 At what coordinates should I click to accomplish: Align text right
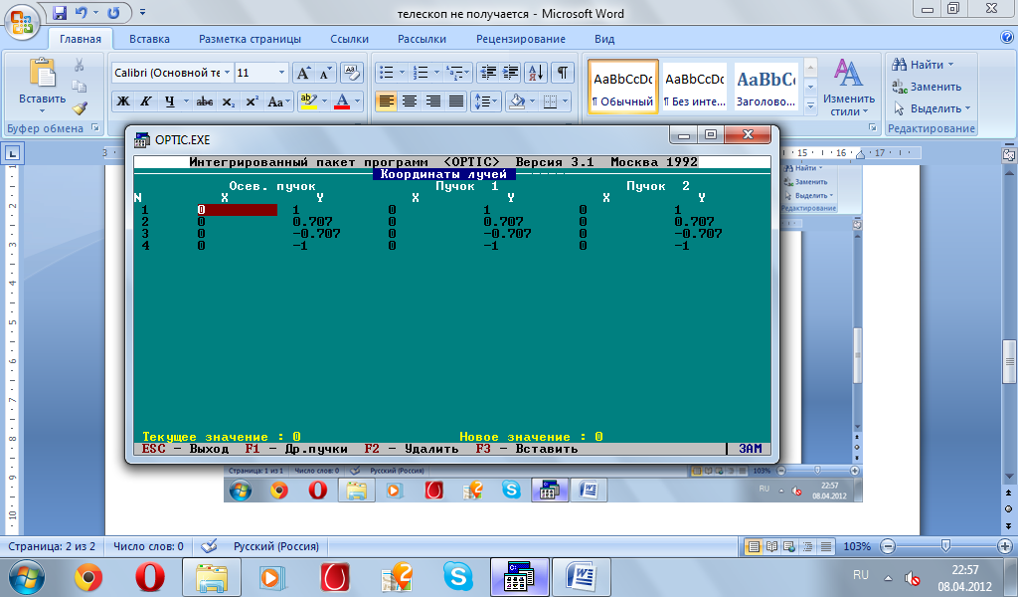433,101
